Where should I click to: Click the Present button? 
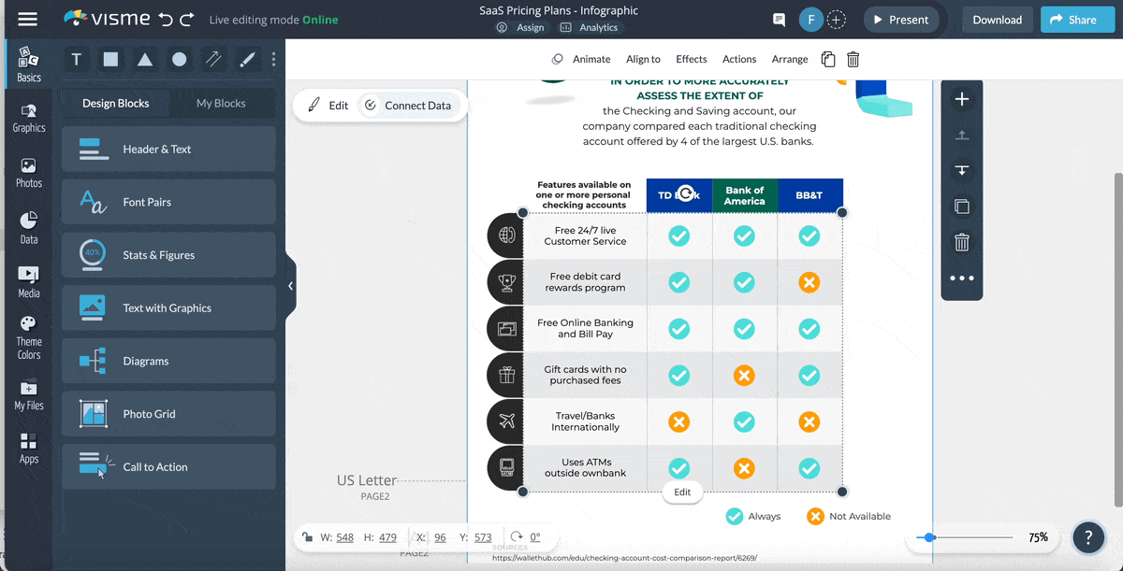tap(899, 18)
